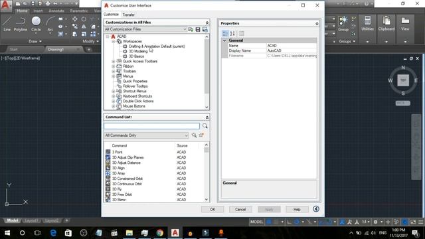Click the expand dialog round arrow button
The width and height of the screenshot is (425, 239).
pyautogui.click(x=316, y=209)
